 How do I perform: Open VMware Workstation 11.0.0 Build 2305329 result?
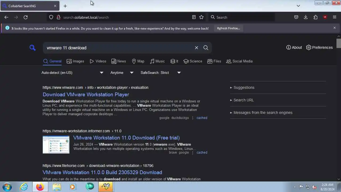(102, 172)
